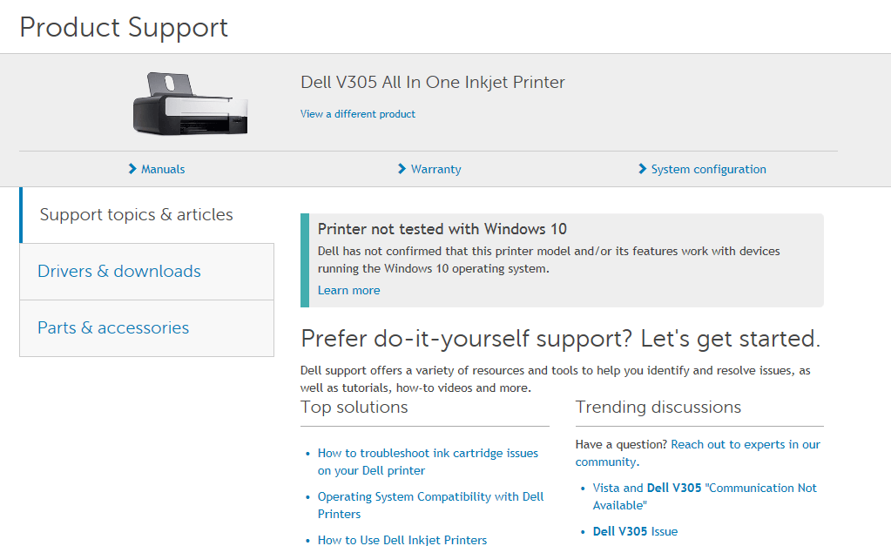Click the Top solutions heading

tap(354, 408)
